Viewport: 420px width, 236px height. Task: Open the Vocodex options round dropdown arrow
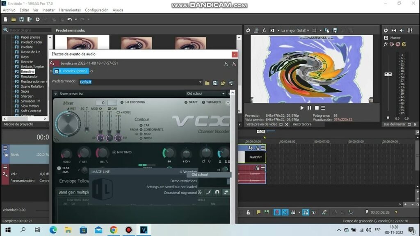point(228,102)
